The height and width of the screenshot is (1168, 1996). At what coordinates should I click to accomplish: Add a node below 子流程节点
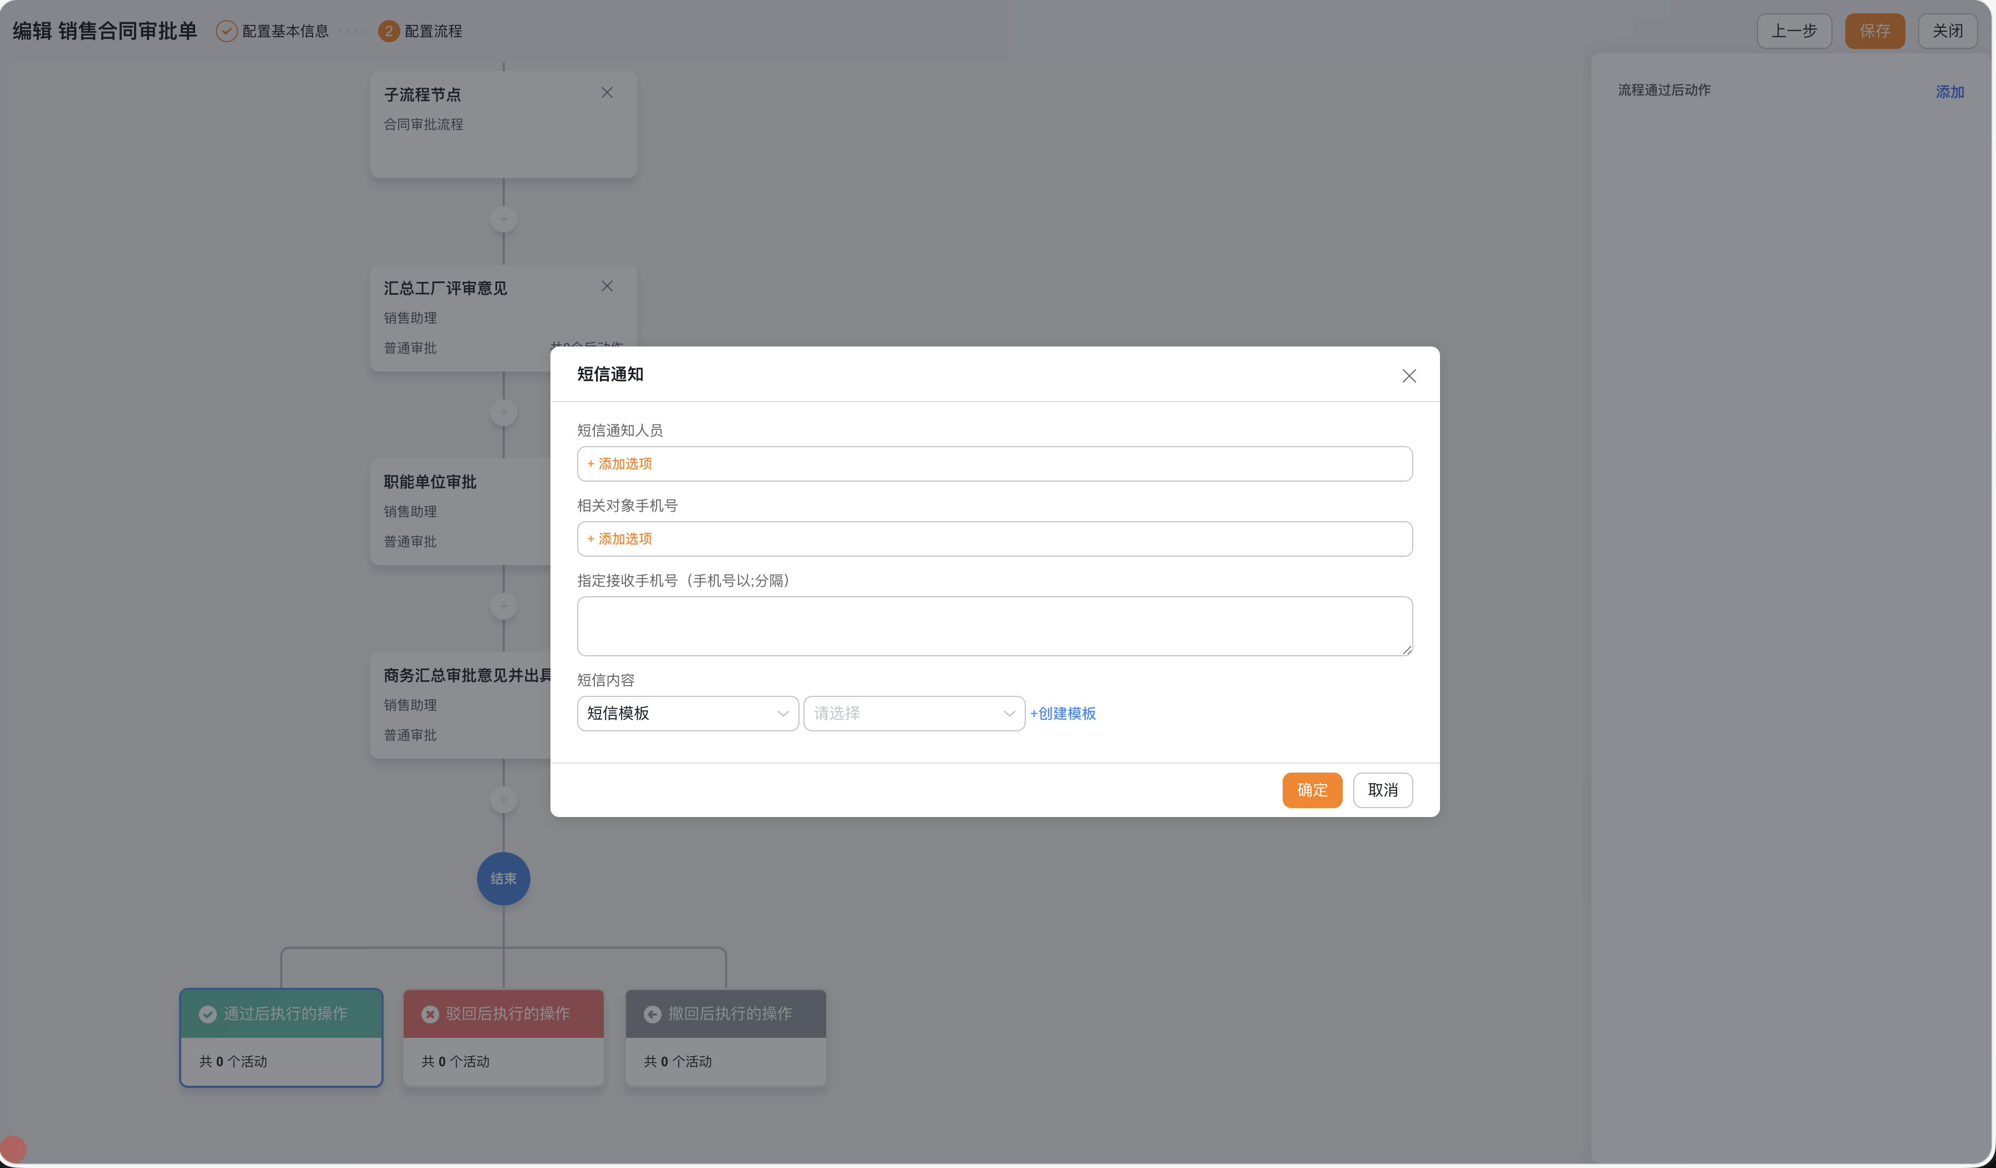(504, 219)
